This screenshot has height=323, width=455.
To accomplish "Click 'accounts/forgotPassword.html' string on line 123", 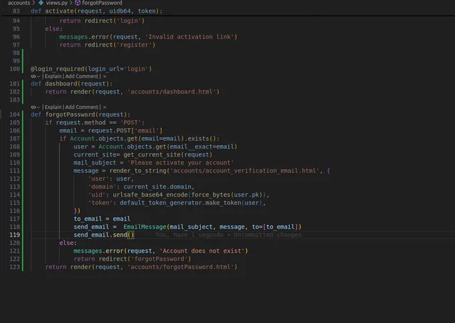I will pyautogui.click(x=181, y=267).
